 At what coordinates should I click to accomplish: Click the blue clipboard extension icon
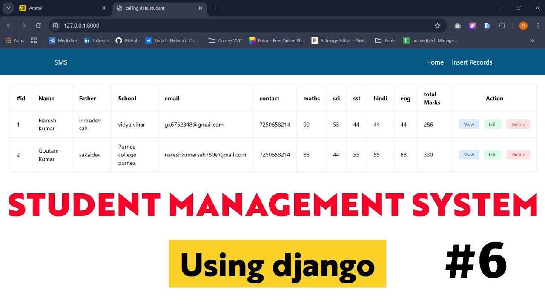tap(487, 25)
